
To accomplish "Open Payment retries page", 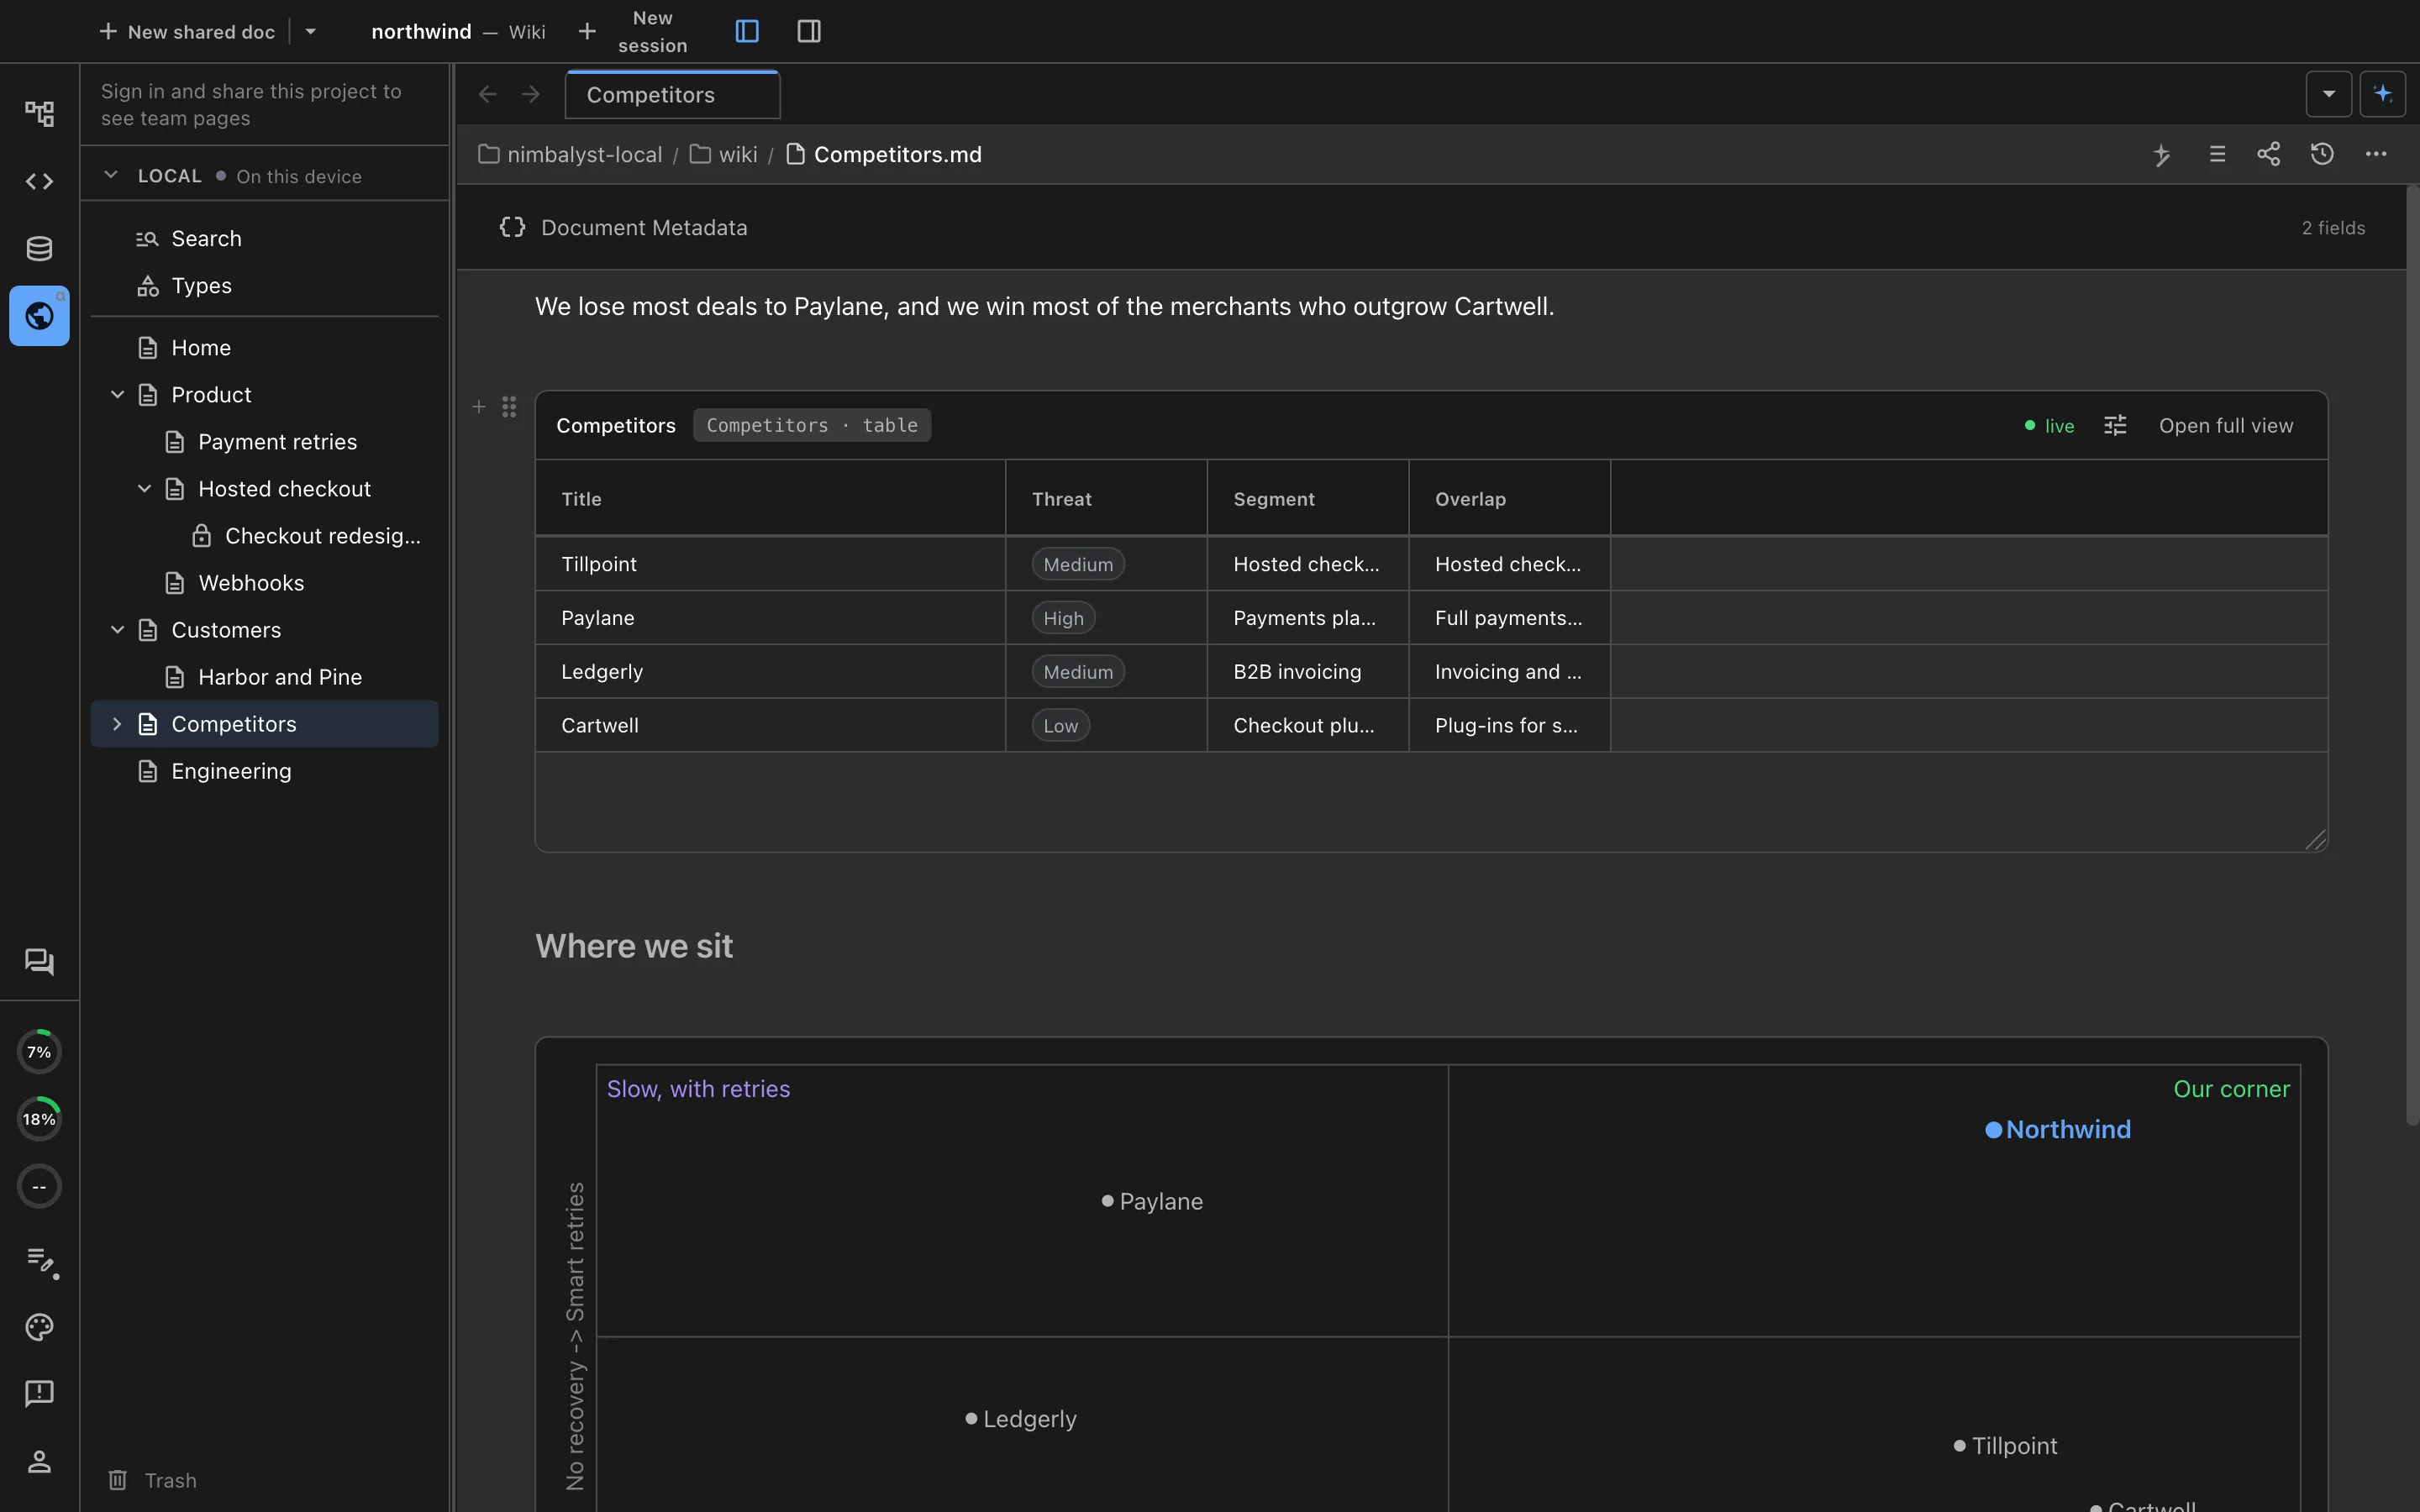I will [264, 442].
